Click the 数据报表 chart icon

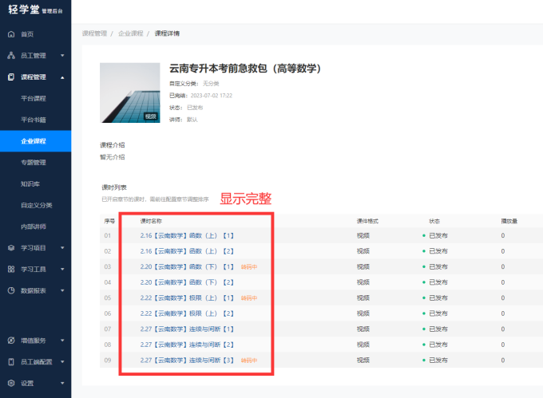point(10,291)
